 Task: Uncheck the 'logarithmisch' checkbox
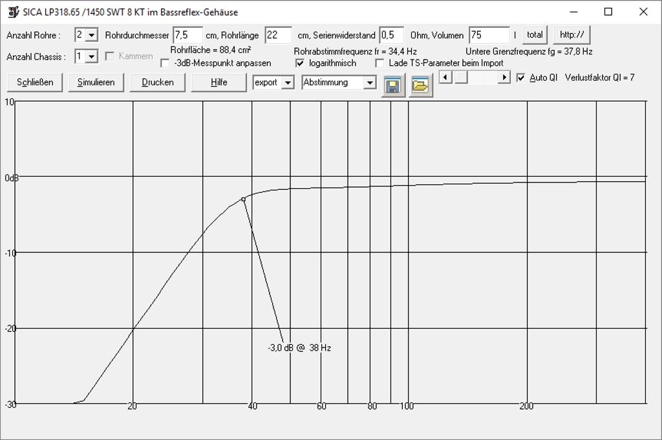300,63
